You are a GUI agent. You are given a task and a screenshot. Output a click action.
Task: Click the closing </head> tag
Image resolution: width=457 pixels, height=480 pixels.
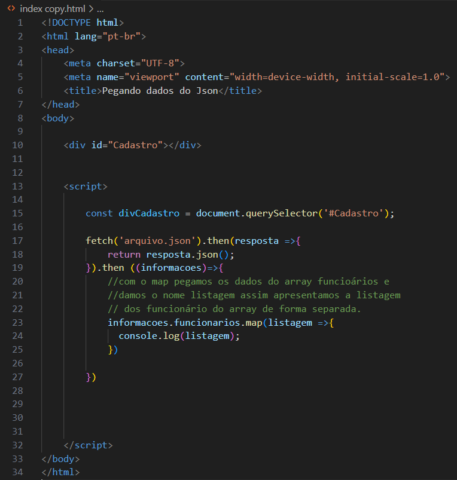click(x=60, y=105)
